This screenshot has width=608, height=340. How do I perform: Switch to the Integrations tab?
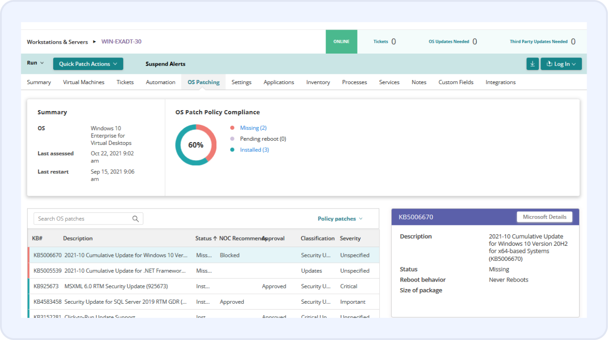pyautogui.click(x=501, y=82)
